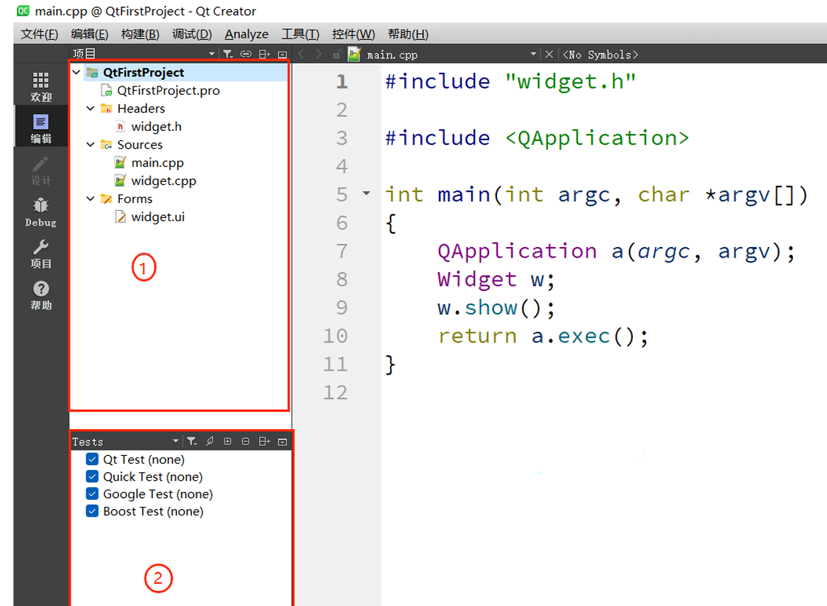Open the project view type dropdown

pos(212,54)
